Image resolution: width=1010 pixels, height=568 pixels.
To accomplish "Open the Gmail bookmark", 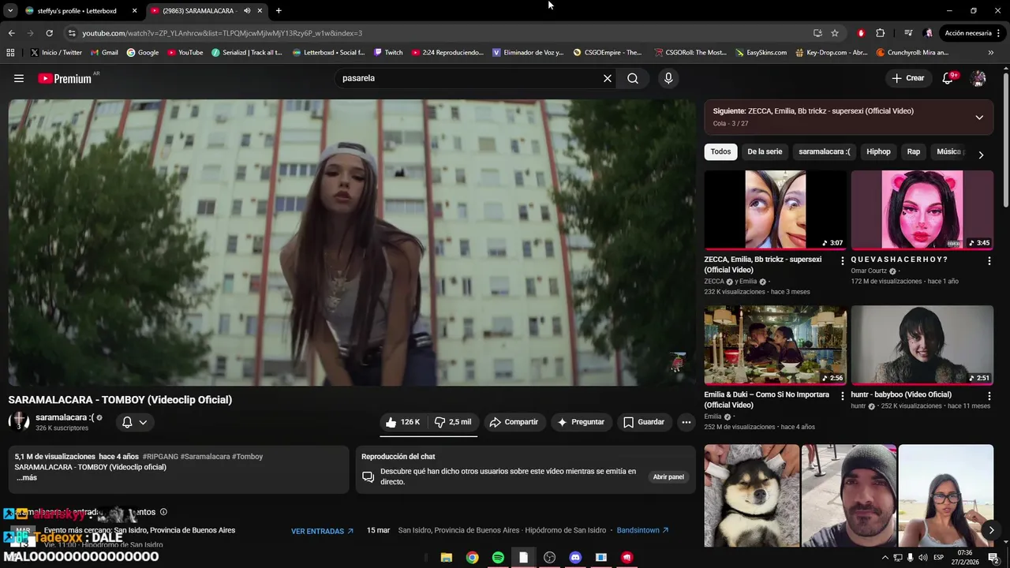I will coord(104,53).
